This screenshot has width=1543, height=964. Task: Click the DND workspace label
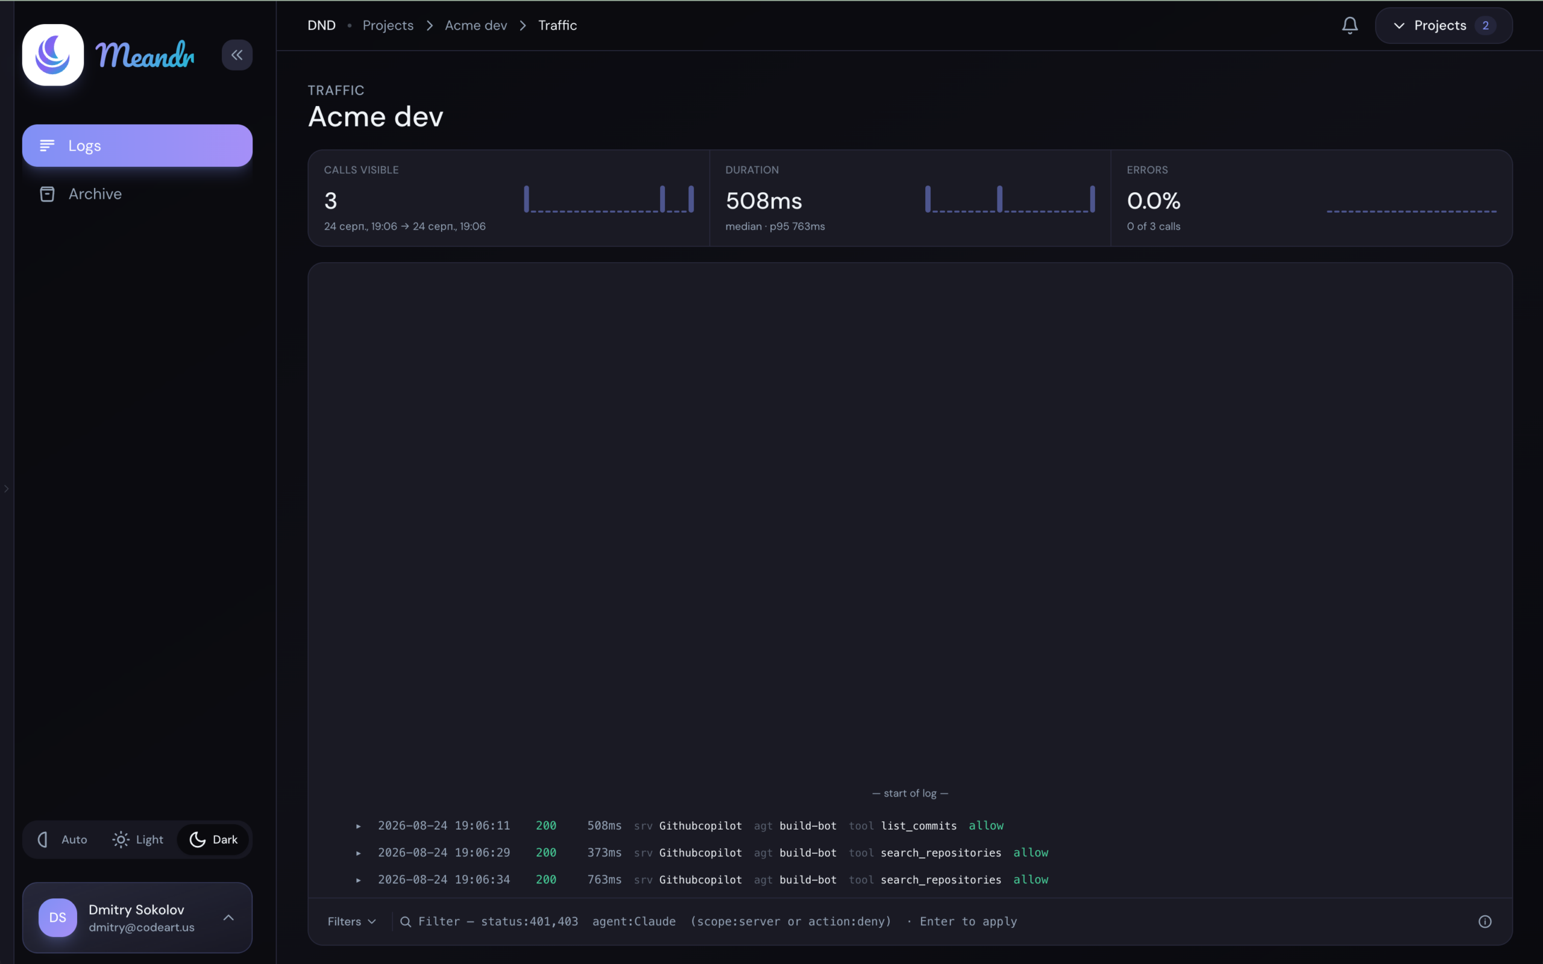tap(321, 25)
